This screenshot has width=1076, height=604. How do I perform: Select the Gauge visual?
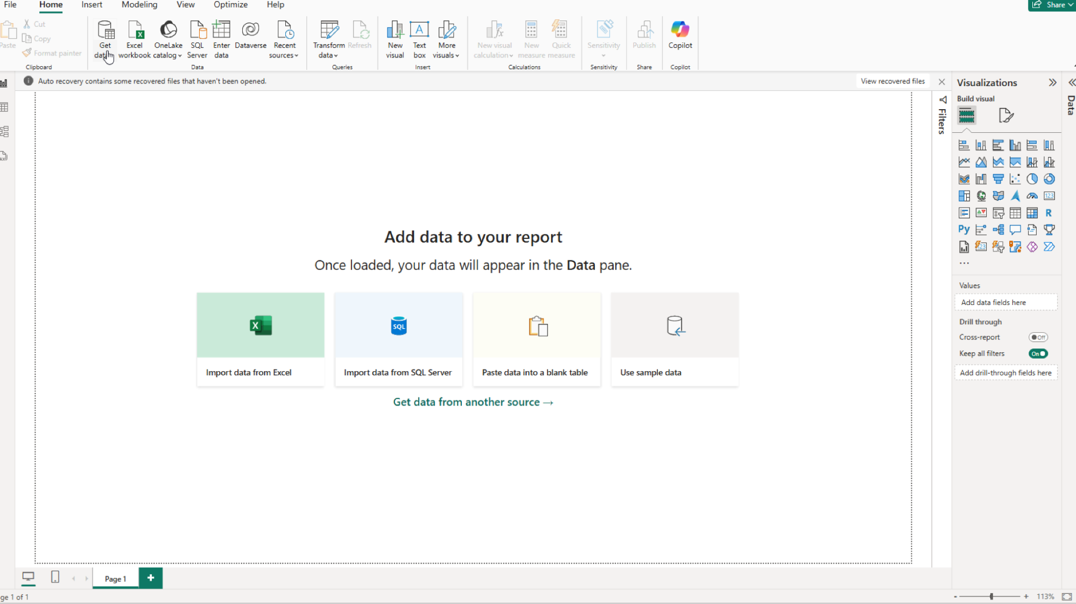click(x=1032, y=196)
